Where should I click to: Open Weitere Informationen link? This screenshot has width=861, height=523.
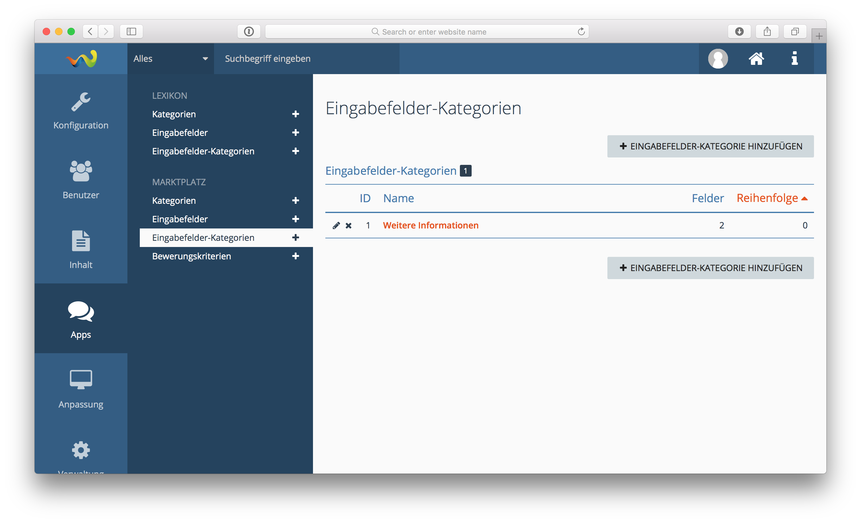tap(430, 225)
